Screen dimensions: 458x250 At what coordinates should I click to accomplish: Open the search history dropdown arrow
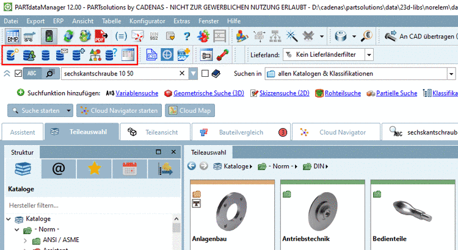(193, 74)
